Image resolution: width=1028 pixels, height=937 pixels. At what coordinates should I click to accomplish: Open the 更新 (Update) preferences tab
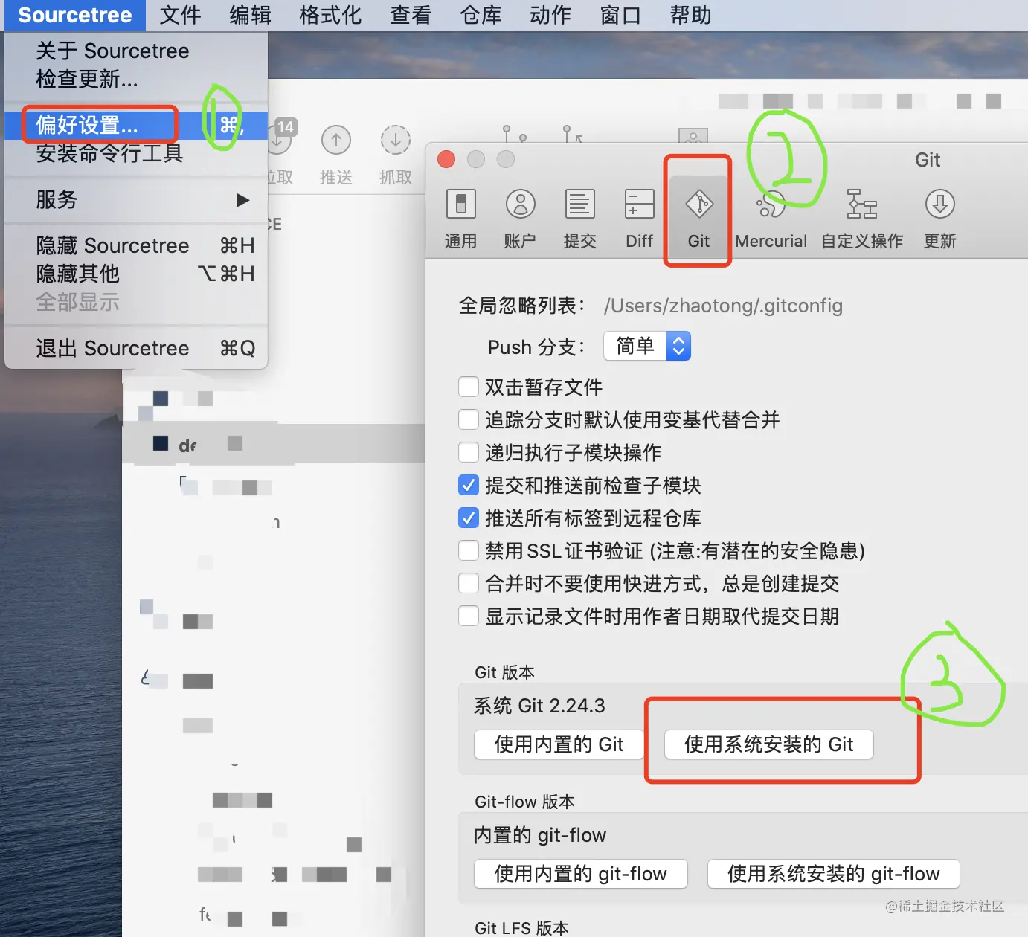click(940, 219)
